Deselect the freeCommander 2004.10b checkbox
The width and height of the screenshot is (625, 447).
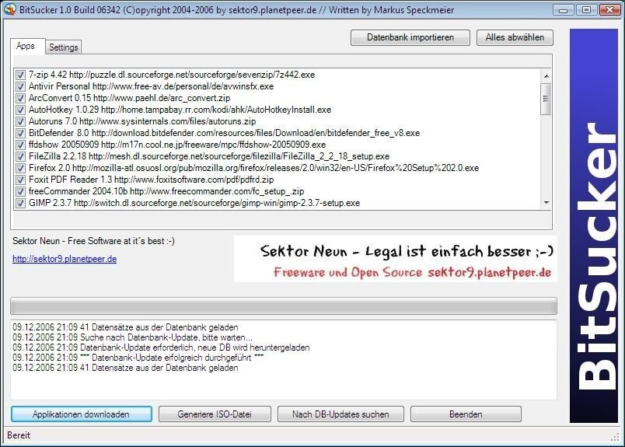pos(20,191)
